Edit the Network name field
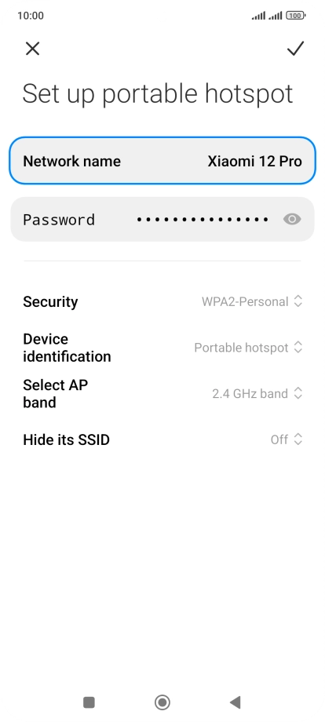The height and width of the screenshot is (722, 325). 162,161
